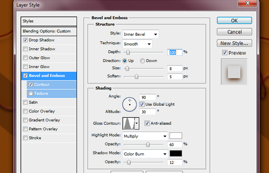Click the Gloss Contour curve thumbnail
This screenshot has width=269, height=173.
(129, 123)
